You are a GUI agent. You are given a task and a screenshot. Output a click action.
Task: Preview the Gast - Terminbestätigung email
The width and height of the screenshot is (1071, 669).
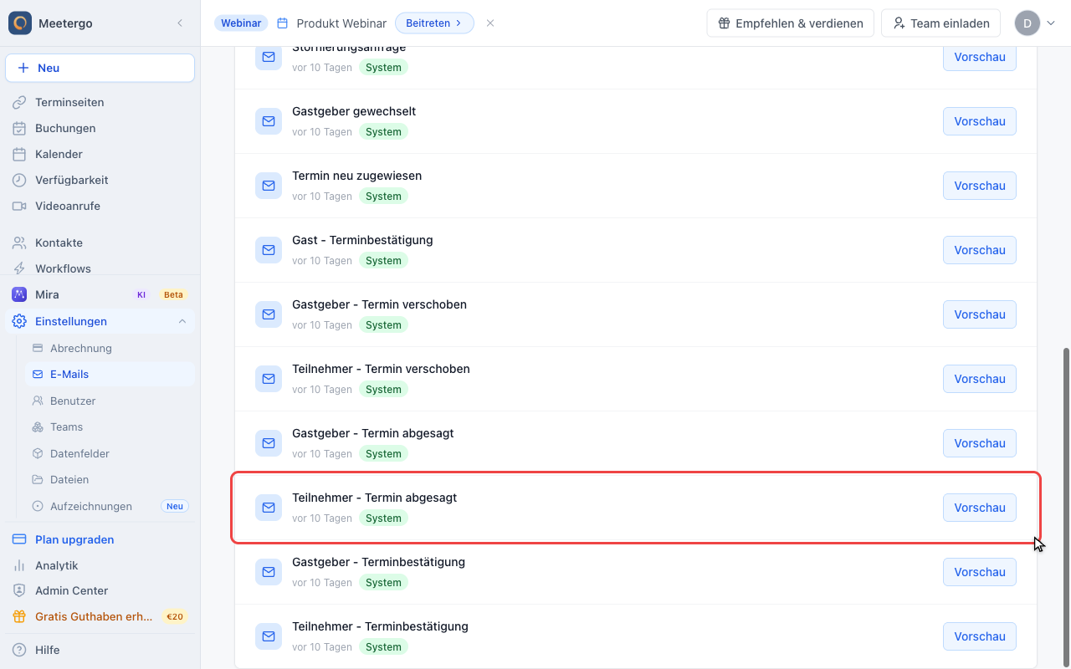[x=979, y=250]
